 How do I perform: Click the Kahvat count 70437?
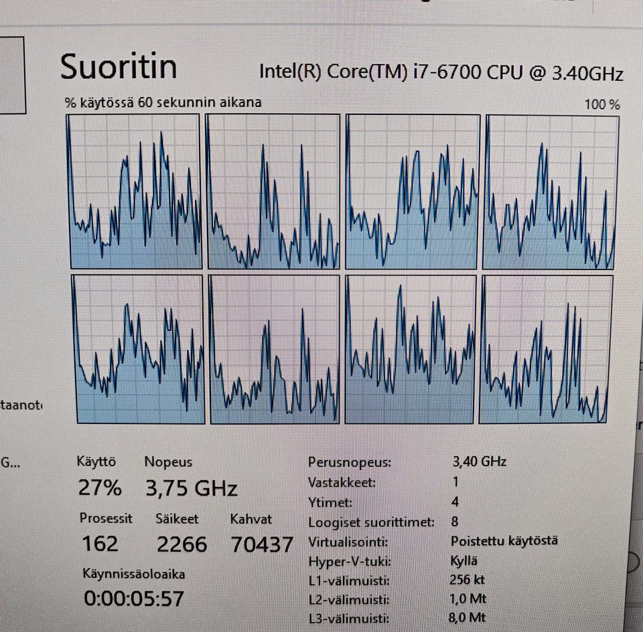point(262,545)
